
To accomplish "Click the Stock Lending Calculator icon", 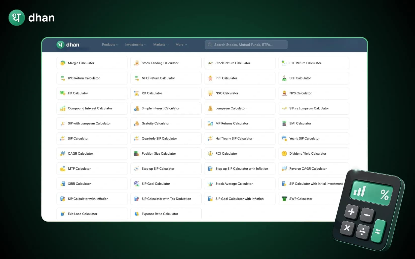I will tap(137, 63).
